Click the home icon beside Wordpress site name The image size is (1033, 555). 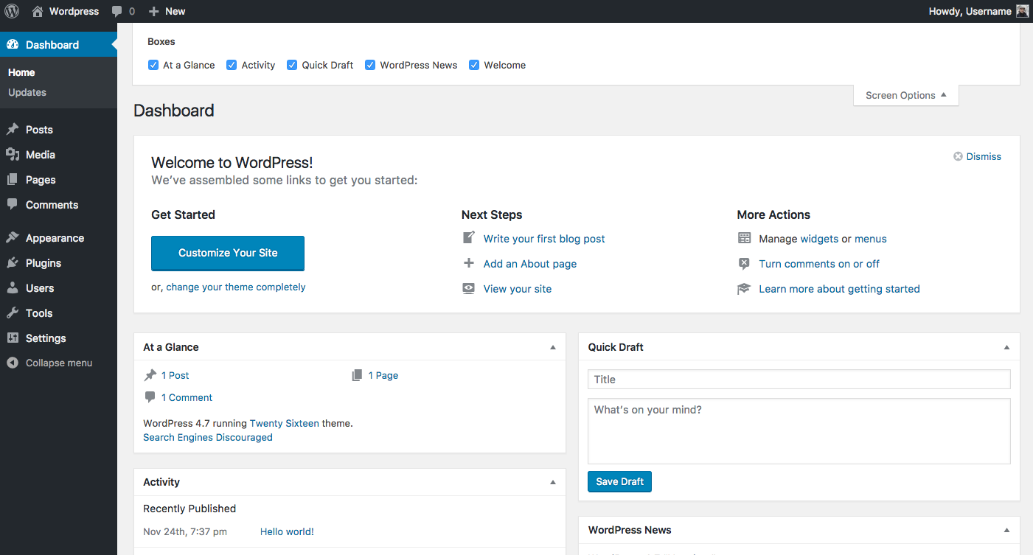38,11
